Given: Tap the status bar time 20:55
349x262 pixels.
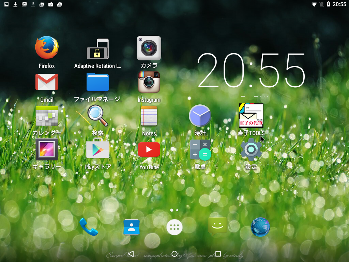Looking at the screenshot, I should pyautogui.click(x=339, y=4).
